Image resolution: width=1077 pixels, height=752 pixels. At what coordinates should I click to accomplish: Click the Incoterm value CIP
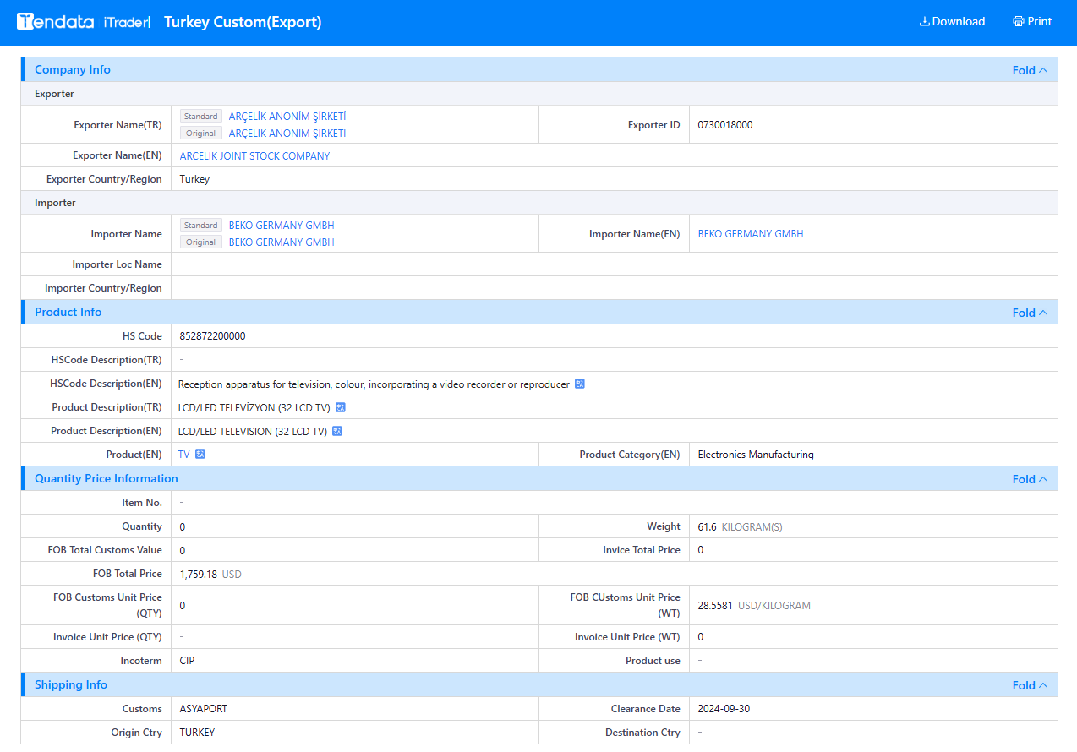pos(187,661)
